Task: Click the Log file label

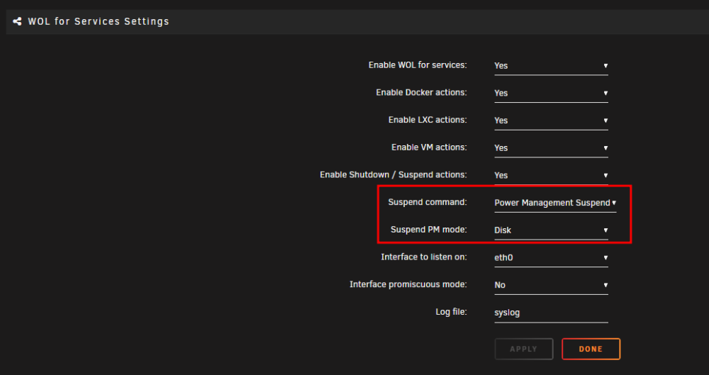Action: tap(451, 312)
